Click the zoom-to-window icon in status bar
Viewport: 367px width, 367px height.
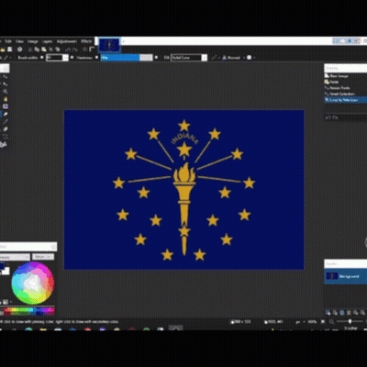pos(323,322)
